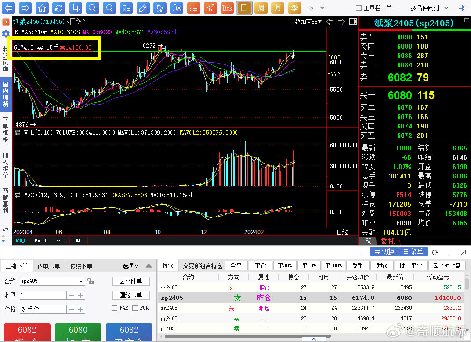Open the 委托 tab under quote panel
The image size is (471, 342).
tap(387, 241)
